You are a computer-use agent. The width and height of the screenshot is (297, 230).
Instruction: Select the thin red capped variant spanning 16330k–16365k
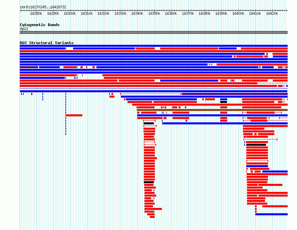151,94
